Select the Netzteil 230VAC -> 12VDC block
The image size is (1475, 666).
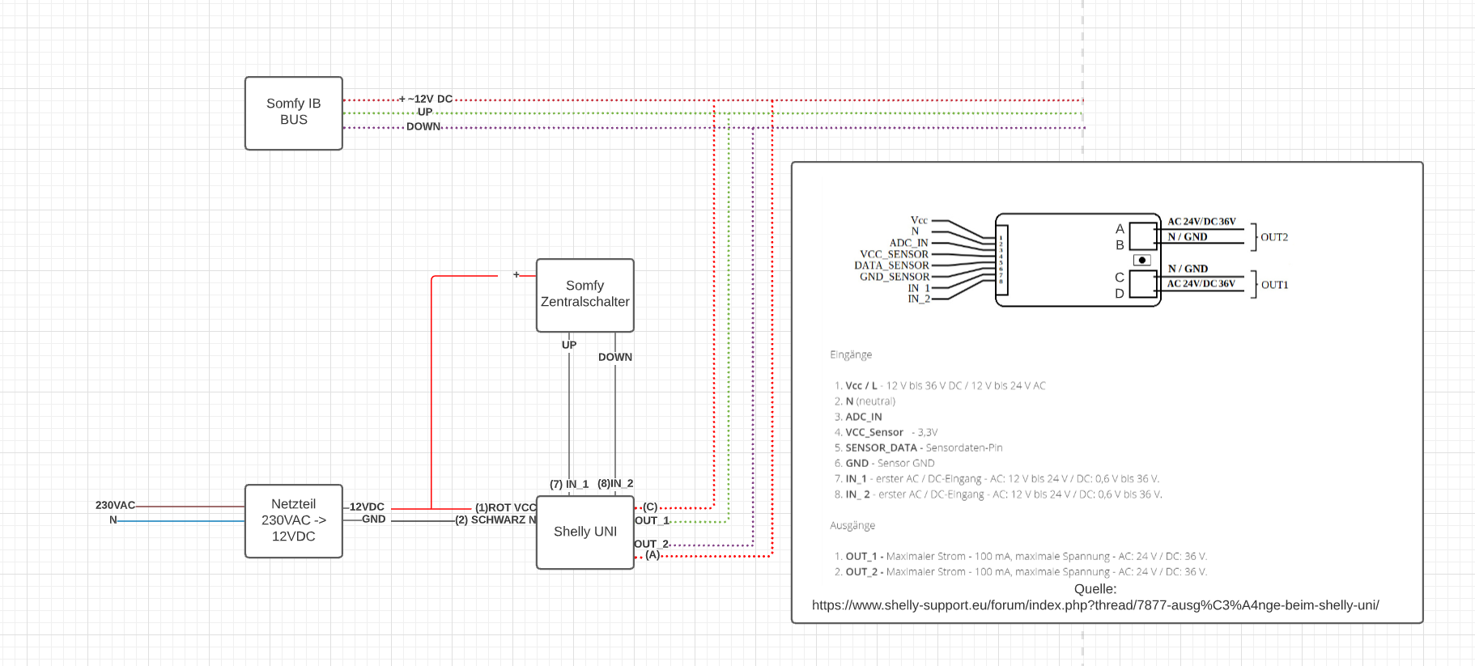pyautogui.click(x=294, y=521)
